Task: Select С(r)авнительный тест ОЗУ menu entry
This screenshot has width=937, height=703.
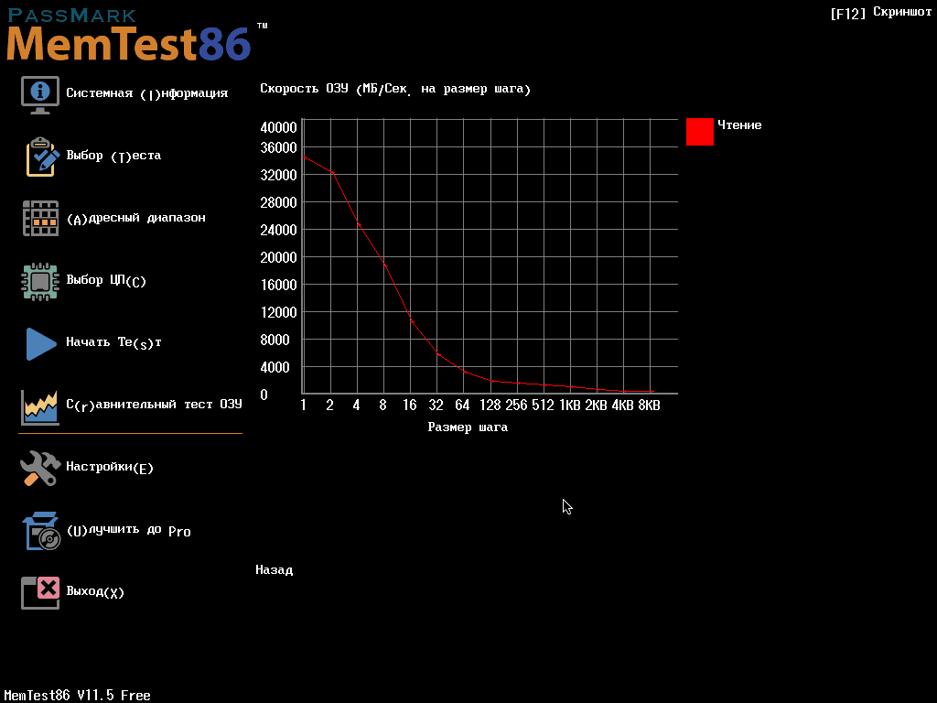Action: click(x=154, y=405)
